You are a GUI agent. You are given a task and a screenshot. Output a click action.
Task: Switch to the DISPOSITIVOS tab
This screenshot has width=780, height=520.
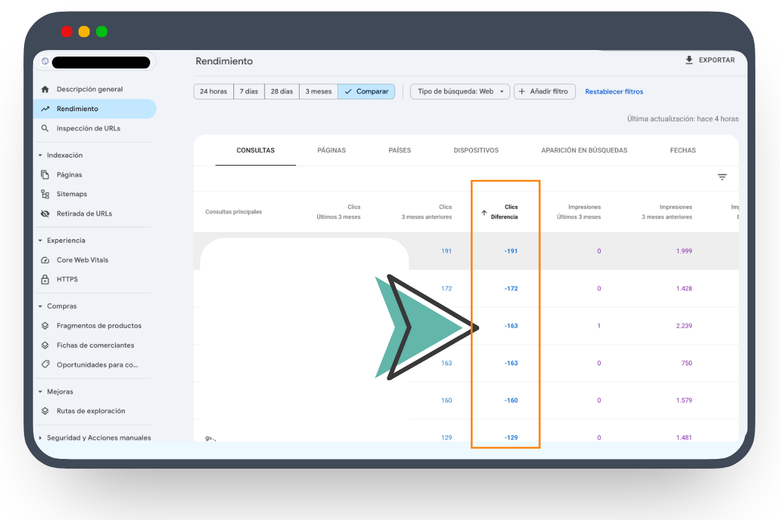pyautogui.click(x=476, y=150)
